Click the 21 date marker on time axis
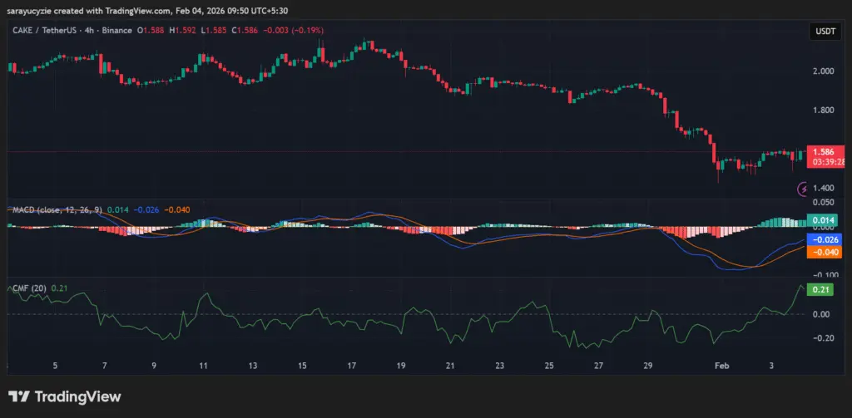The height and width of the screenshot is (418, 852). [x=450, y=365]
